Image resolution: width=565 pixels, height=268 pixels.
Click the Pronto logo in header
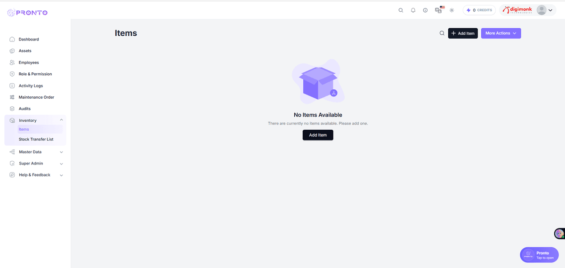click(27, 13)
